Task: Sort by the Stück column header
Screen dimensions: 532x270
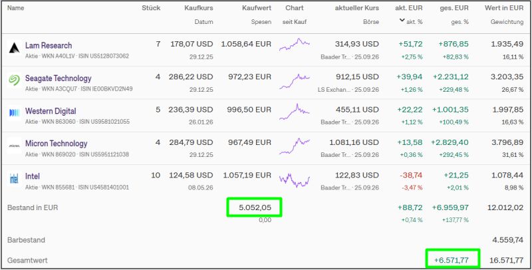Action: pos(152,8)
